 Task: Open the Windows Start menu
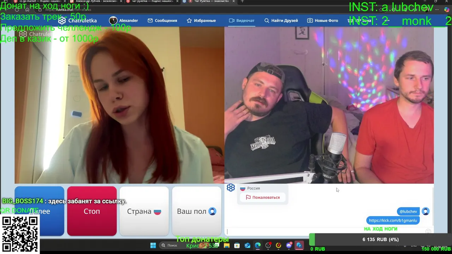[153, 246]
